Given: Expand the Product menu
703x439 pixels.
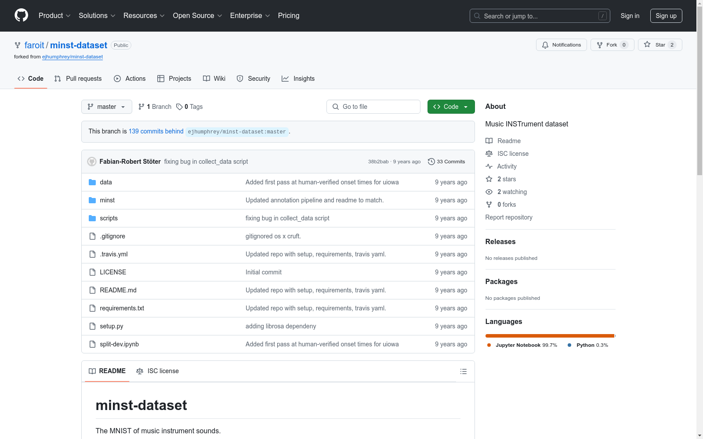Looking at the screenshot, I should (54, 16).
